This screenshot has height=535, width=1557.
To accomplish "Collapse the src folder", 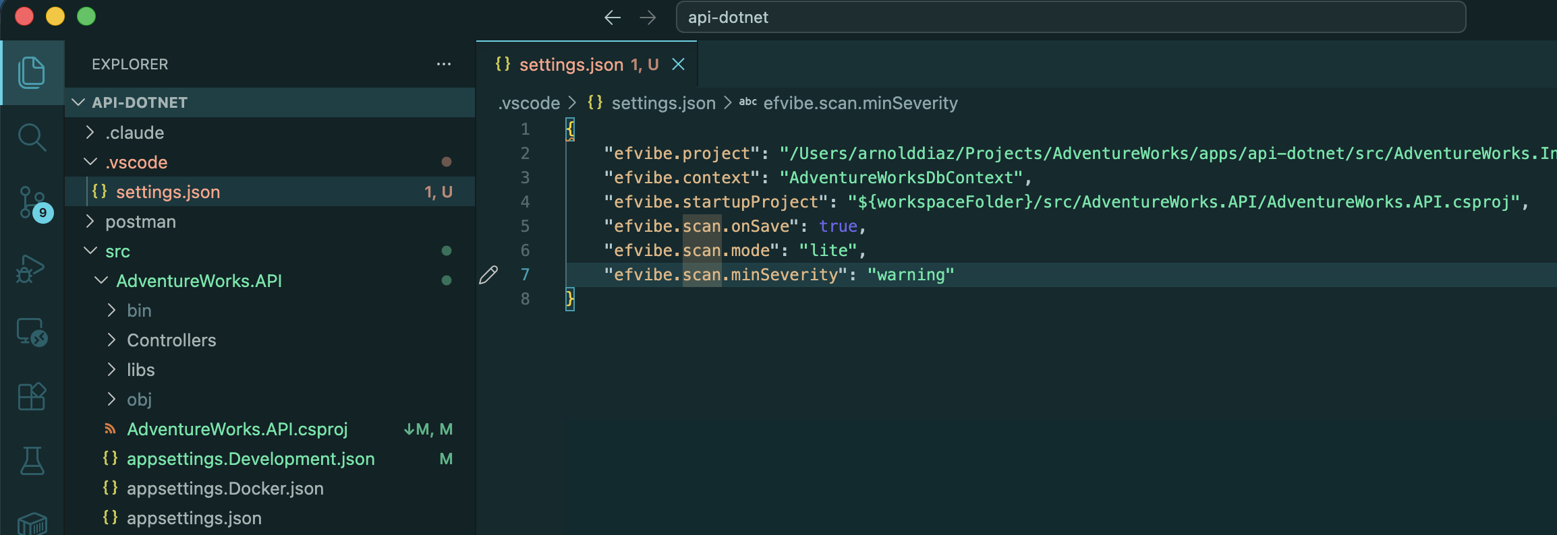I will coord(90,251).
